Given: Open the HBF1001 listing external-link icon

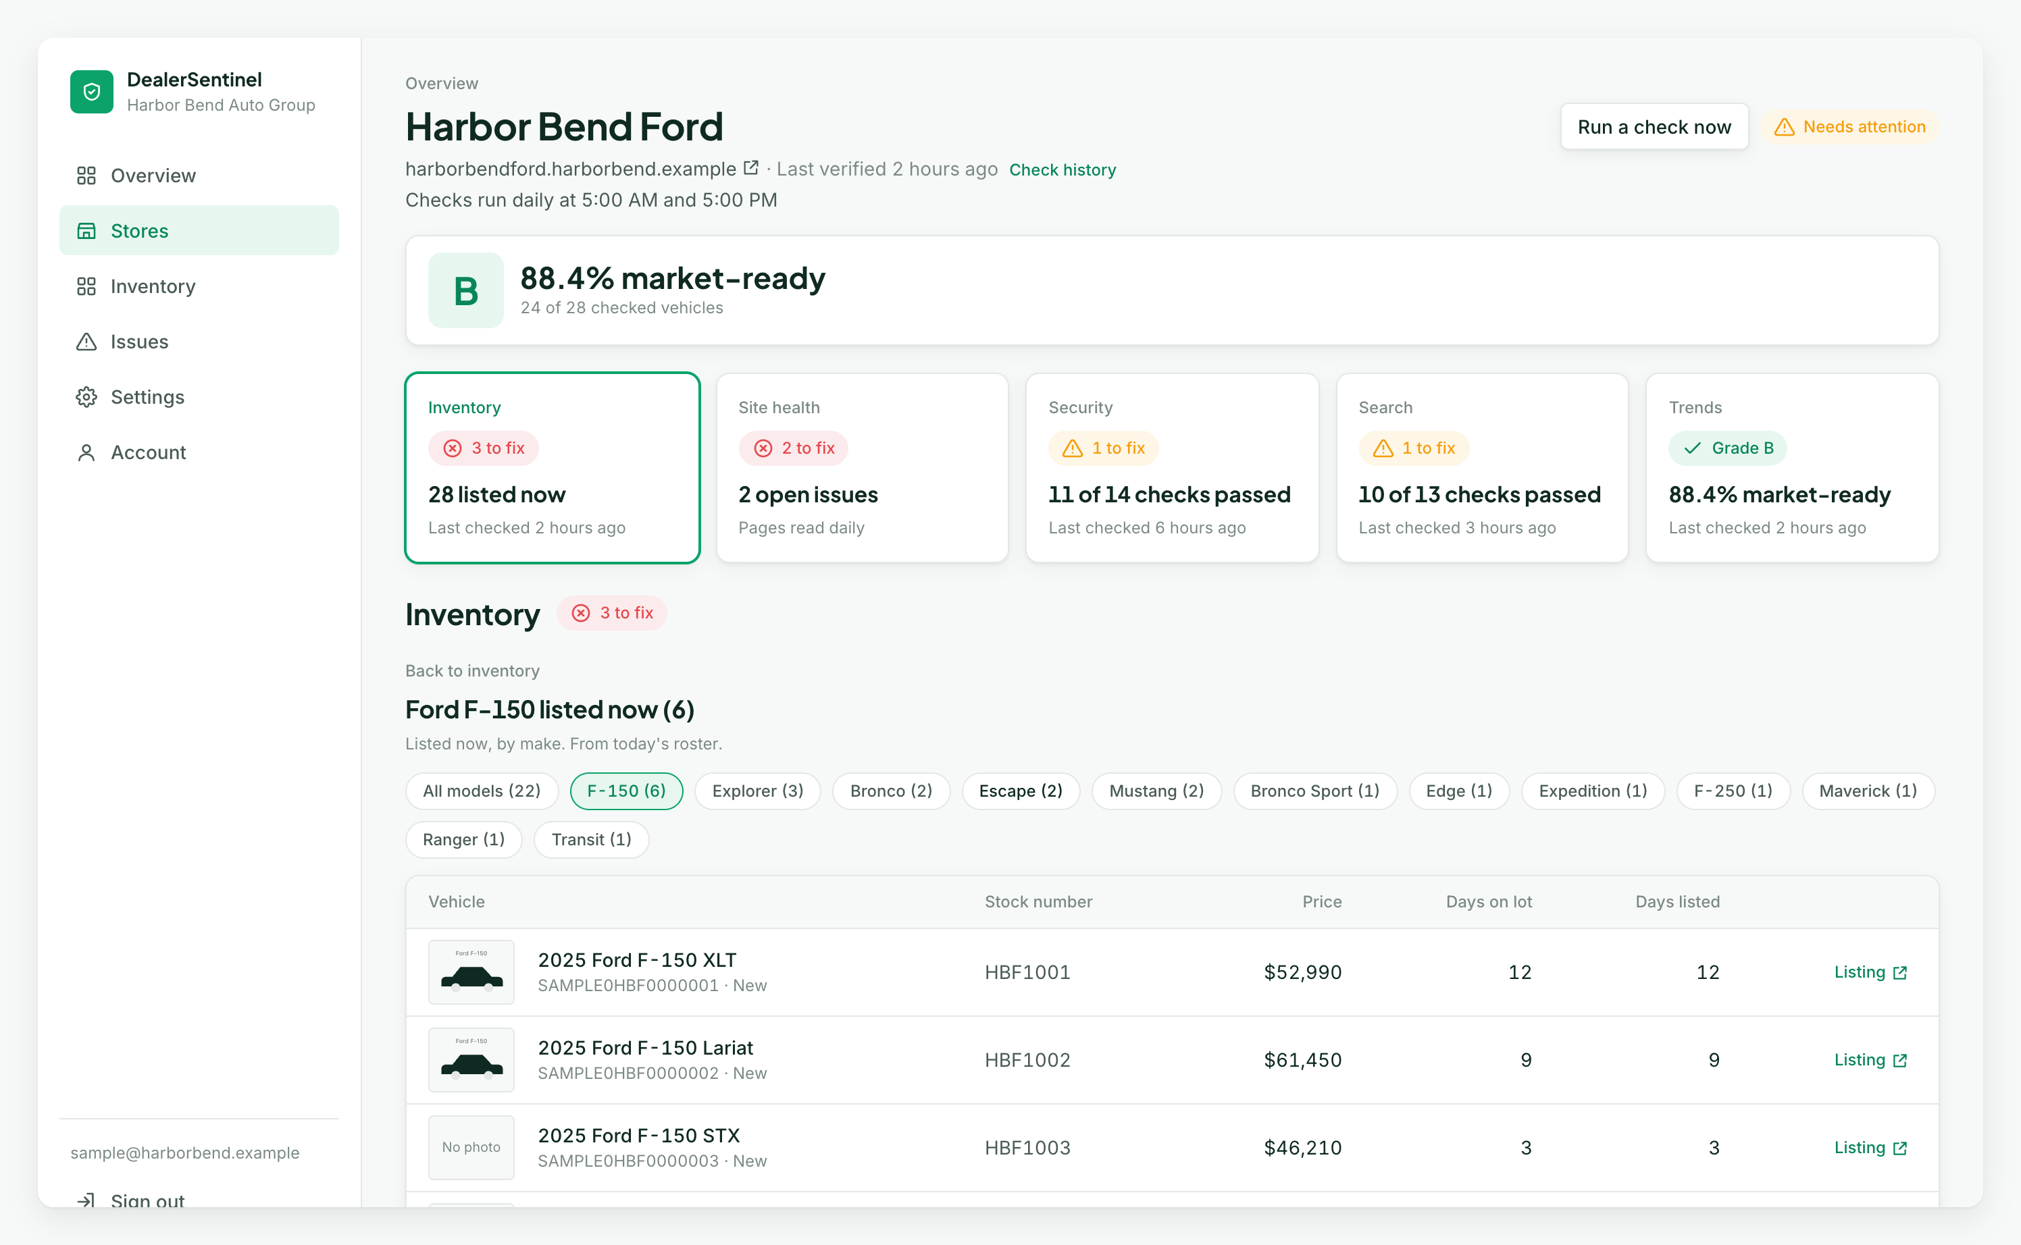Looking at the screenshot, I should 1900,972.
